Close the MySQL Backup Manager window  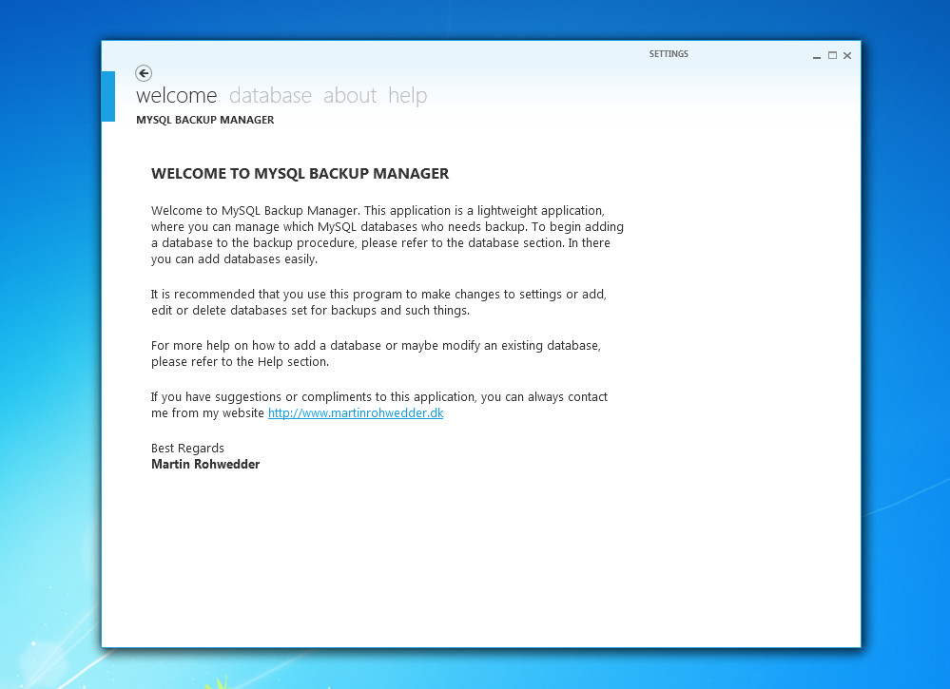847,56
